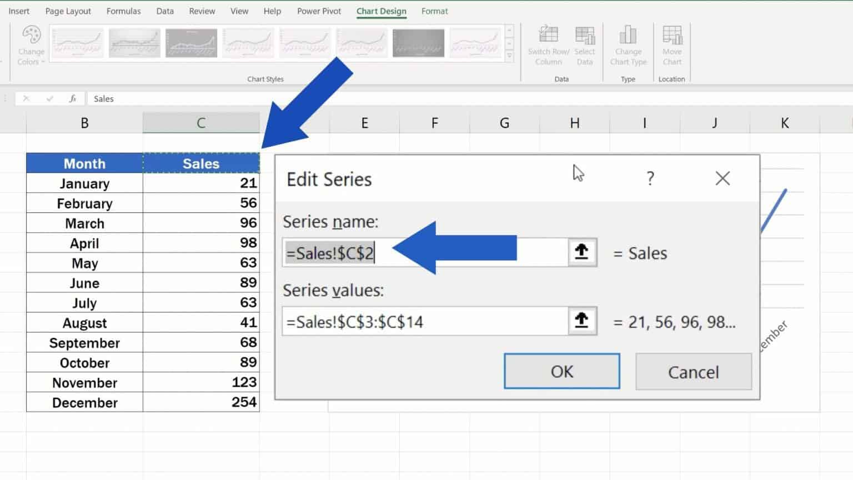This screenshot has height=480, width=853.
Task: Cancel entry with the formula bar X icon
Action: click(27, 98)
